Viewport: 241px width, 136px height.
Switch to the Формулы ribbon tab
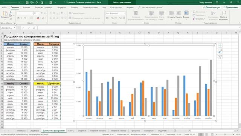click(62, 8)
